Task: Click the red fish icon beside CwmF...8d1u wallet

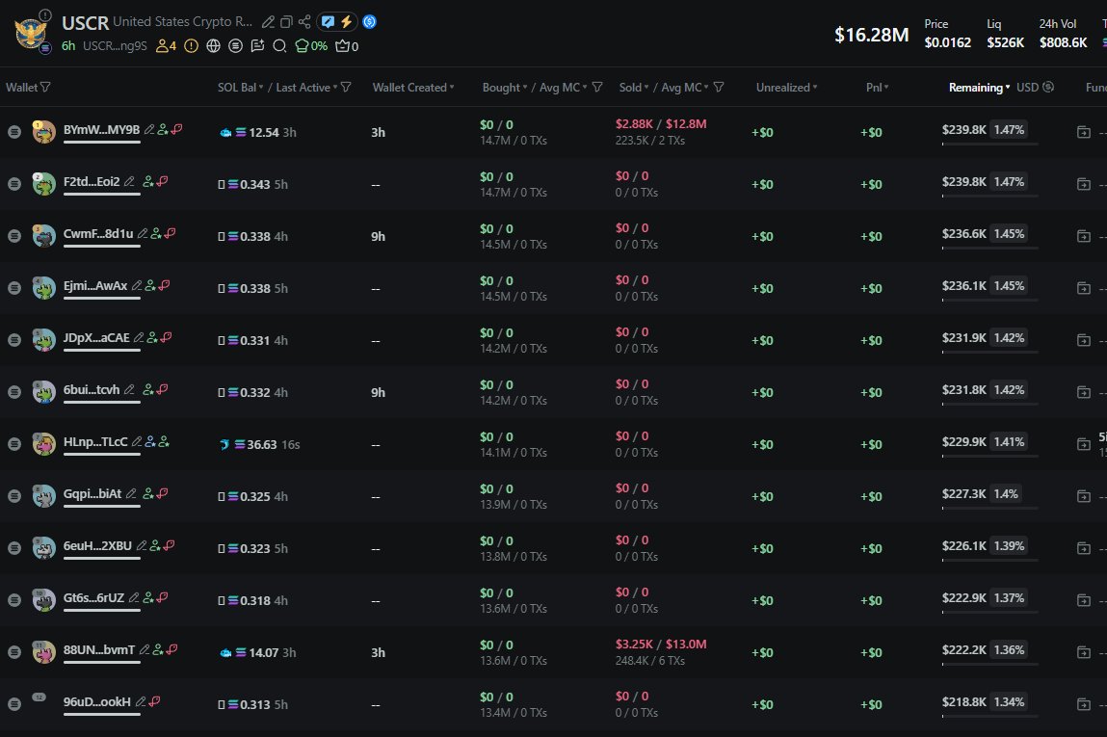Action: pyautogui.click(x=171, y=233)
